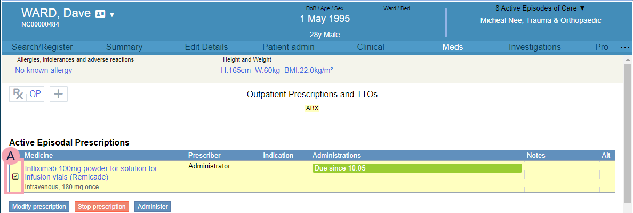Expand the patient name dropdown arrow

112,15
